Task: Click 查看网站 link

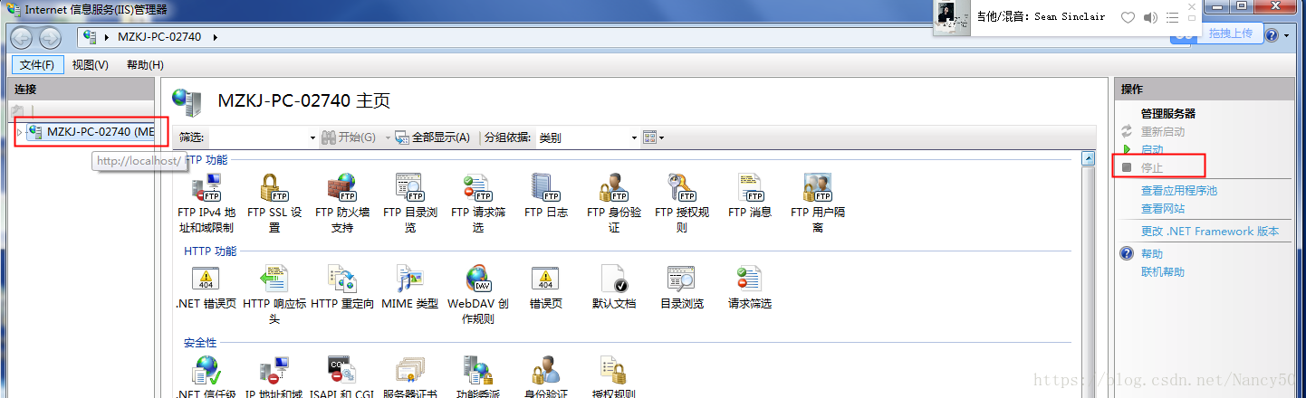Action: click(1163, 209)
